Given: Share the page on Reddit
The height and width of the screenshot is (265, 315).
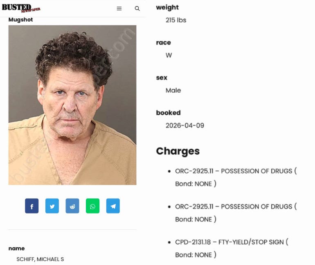Looking at the screenshot, I should pyautogui.click(x=72, y=206).
